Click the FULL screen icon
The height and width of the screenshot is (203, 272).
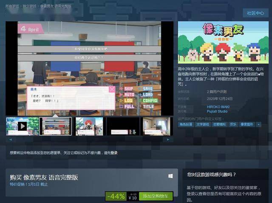[x=127, y=106]
